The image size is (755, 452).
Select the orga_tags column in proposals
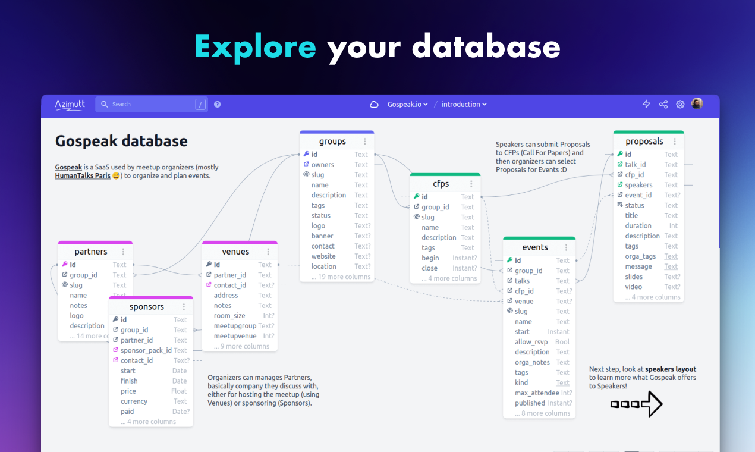649,256
